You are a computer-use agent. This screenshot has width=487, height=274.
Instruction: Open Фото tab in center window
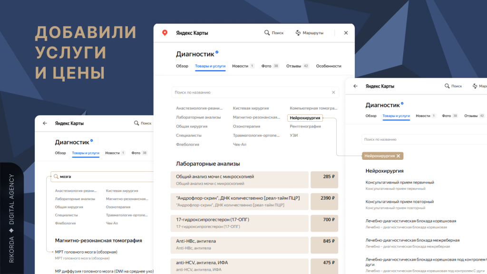(270, 66)
